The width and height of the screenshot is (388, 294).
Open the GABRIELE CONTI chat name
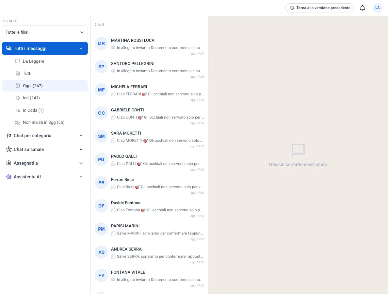click(x=127, y=110)
